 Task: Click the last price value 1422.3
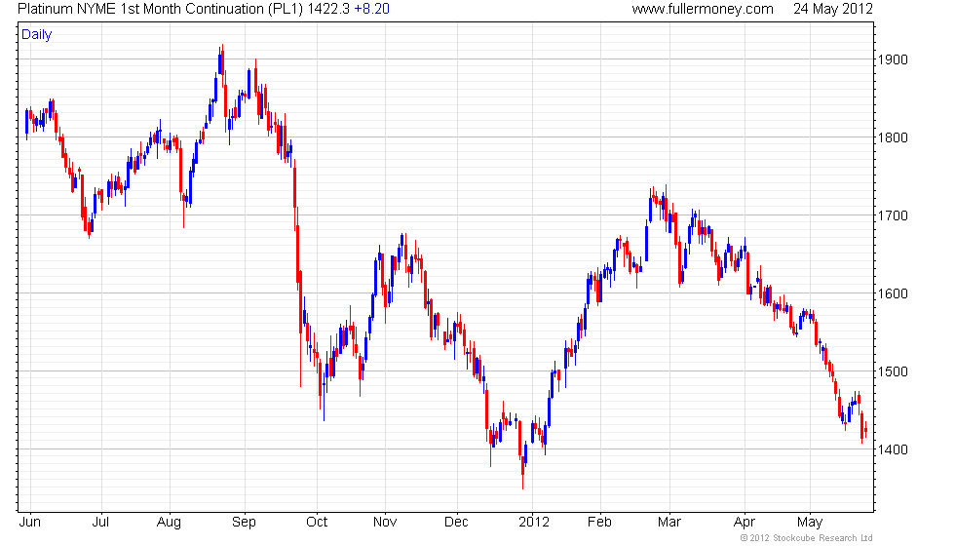pyautogui.click(x=329, y=9)
